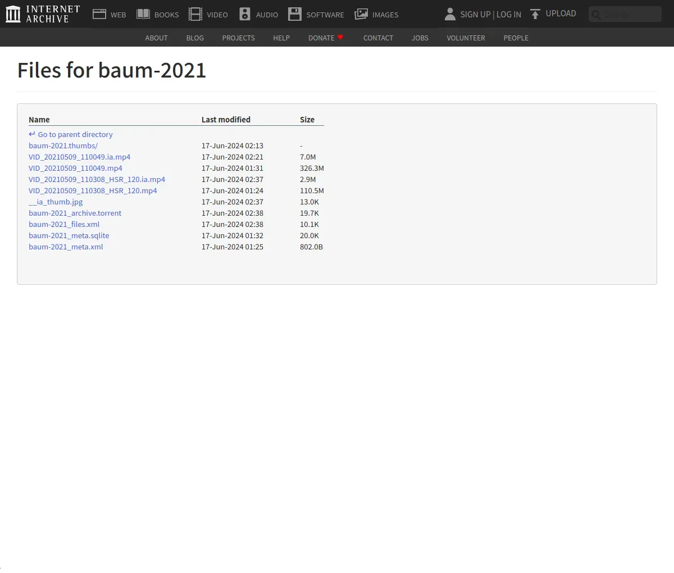Image resolution: width=674 pixels, height=573 pixels.
Task: Open baum-2021_files.xml file
Action: (64, 225)
